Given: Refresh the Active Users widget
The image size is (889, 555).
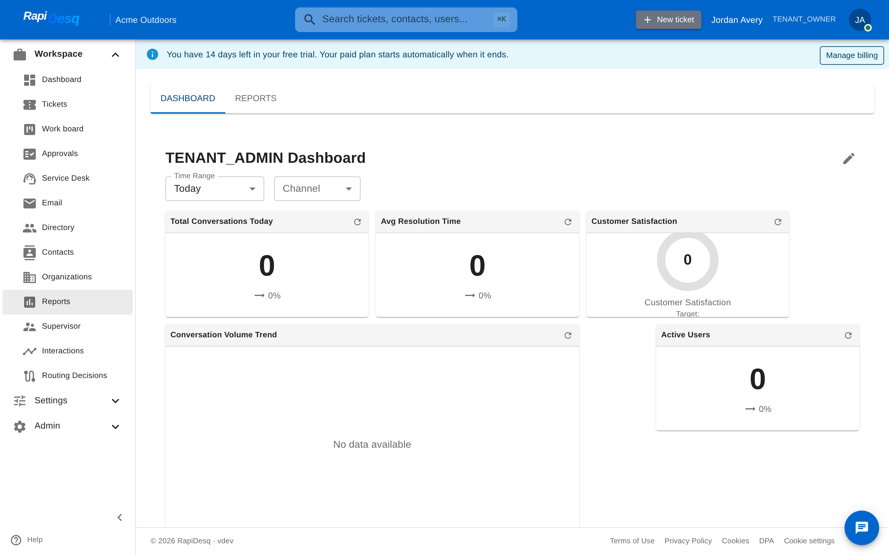Looking at the screenshot, I should (848, 335).
